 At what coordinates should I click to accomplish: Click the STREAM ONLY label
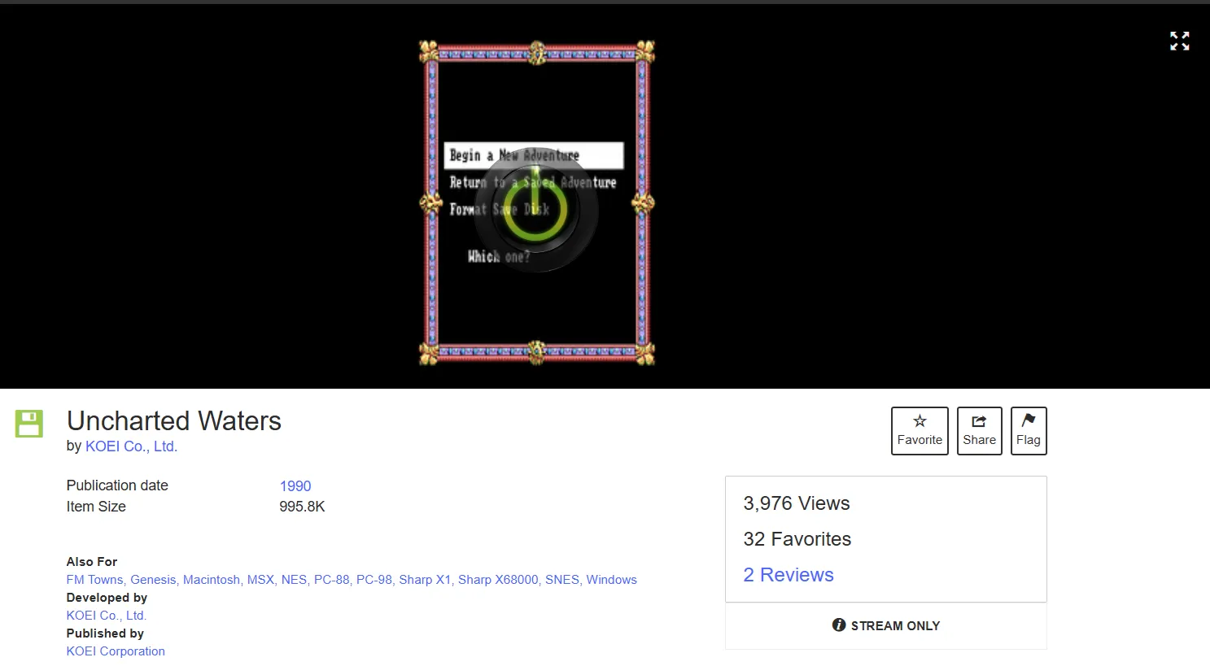coord(895,626)
